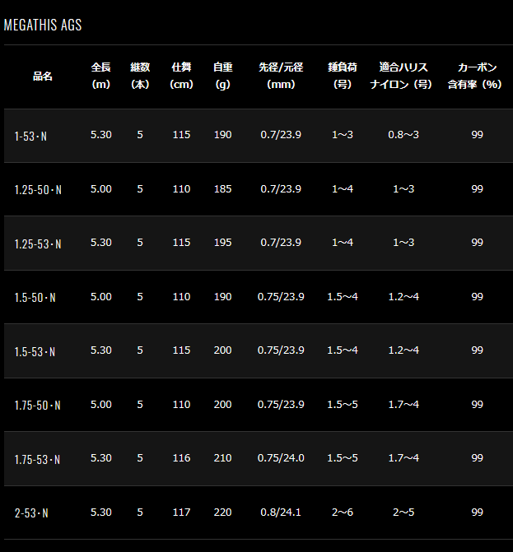Select the 1.25-53・N product name
The image size is (513, 552).
coord(38,244)
